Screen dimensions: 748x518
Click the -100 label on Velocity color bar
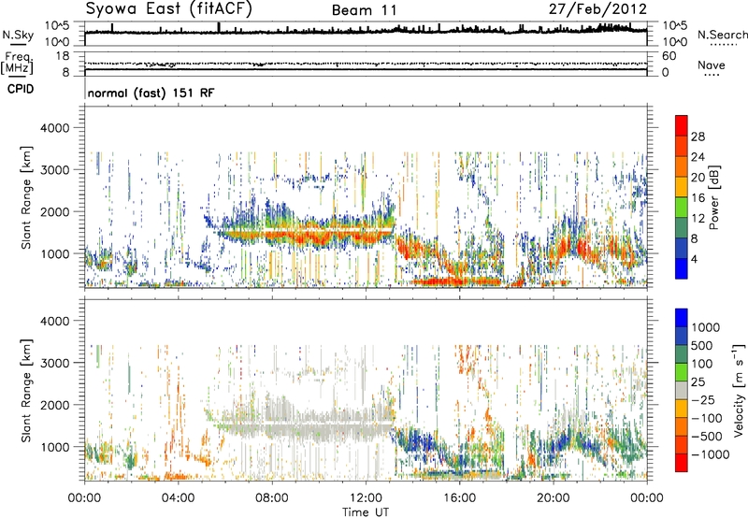[706, 418]
